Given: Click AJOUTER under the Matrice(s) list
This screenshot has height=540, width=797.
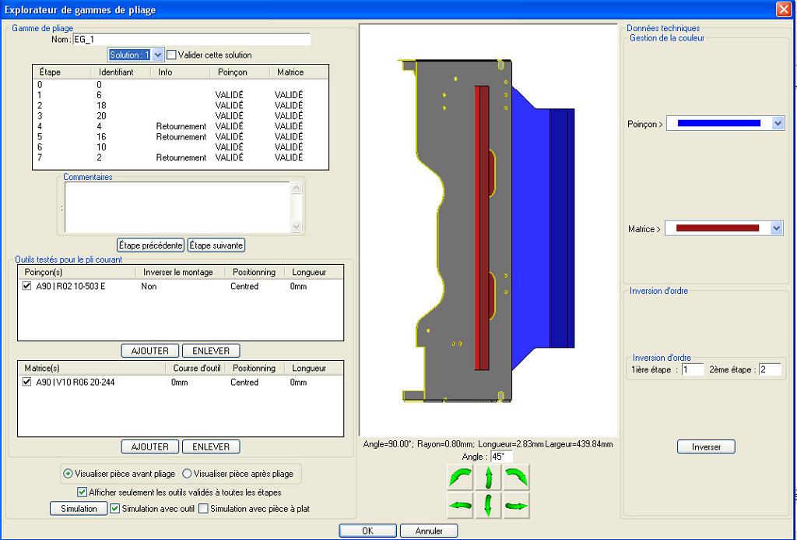Looking at the screenshot, I should 150,446.
